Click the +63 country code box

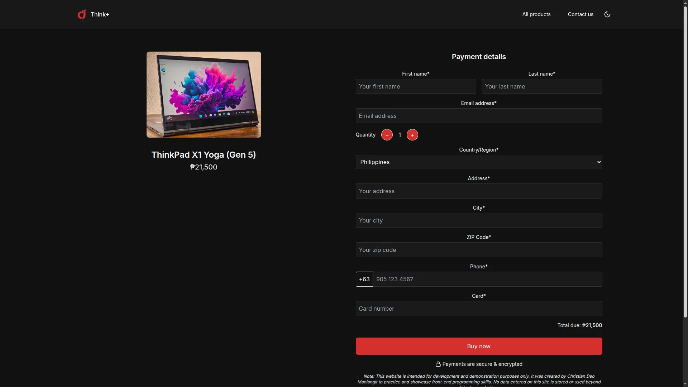tap(364, 279)
